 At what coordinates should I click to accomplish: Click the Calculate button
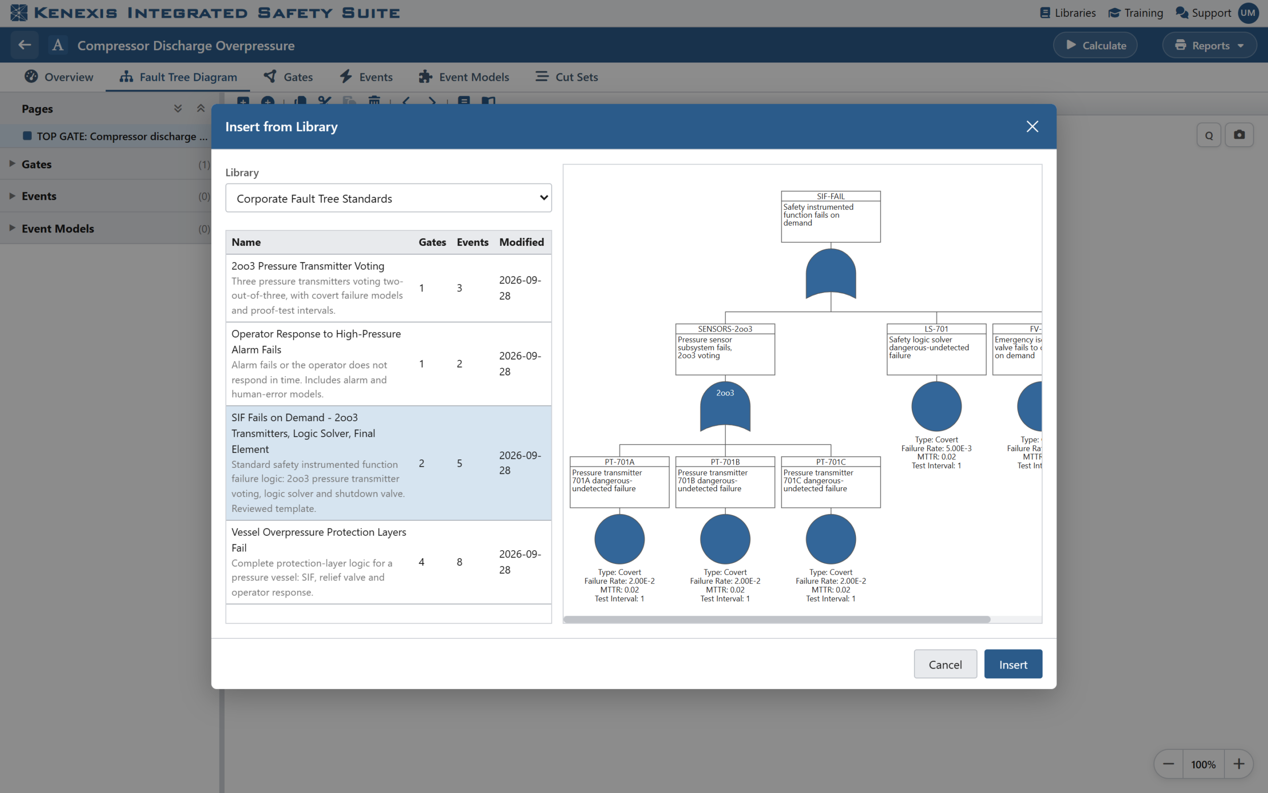point(1095,45)
